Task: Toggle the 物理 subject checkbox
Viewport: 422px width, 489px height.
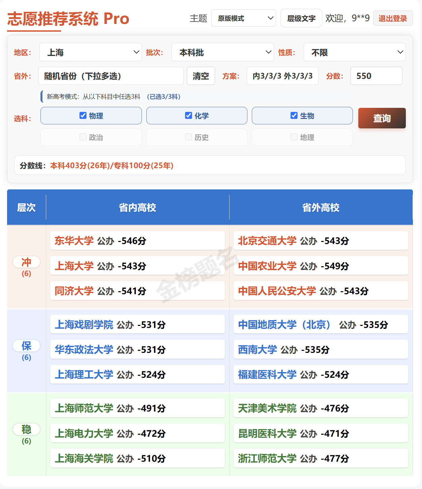Action: coord(83,116)
